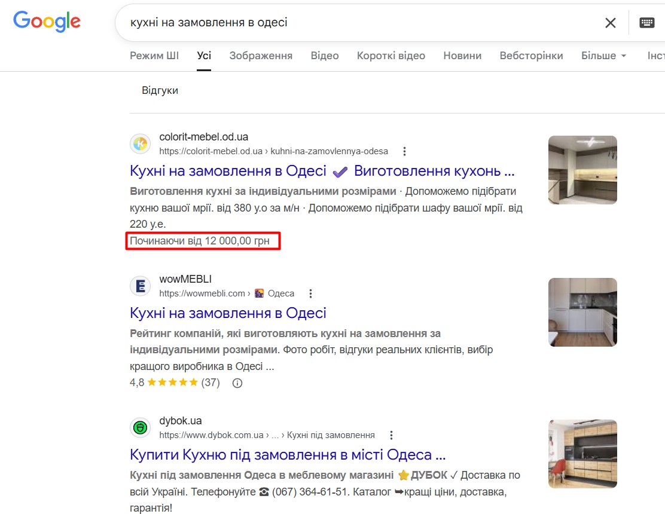Click the wowMEBLI site favicon
This screenshot has height=514, width=665.
[x=141, y=286]
